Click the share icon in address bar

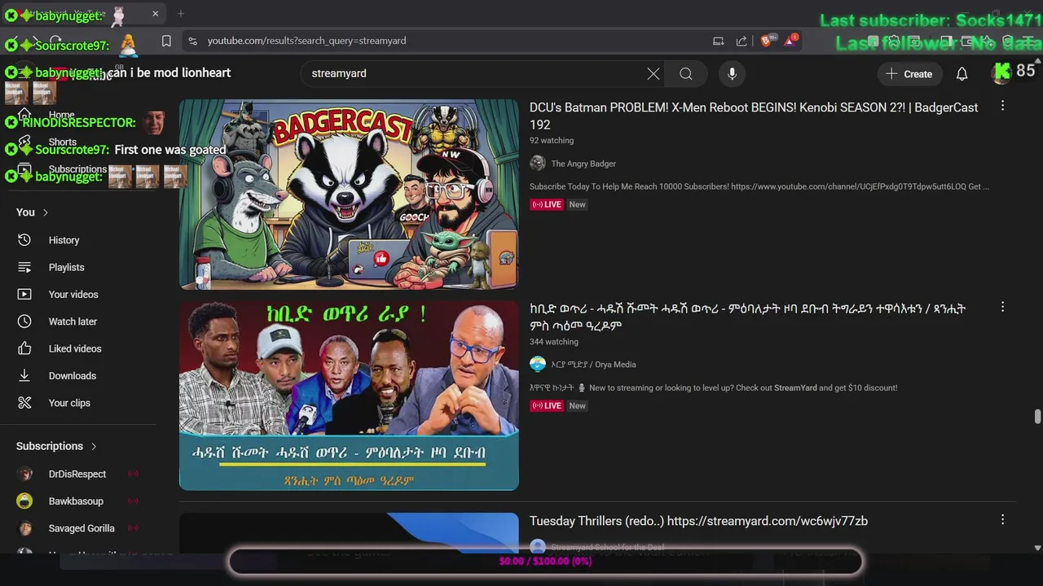pyautogui.click(x=742, y=41)
